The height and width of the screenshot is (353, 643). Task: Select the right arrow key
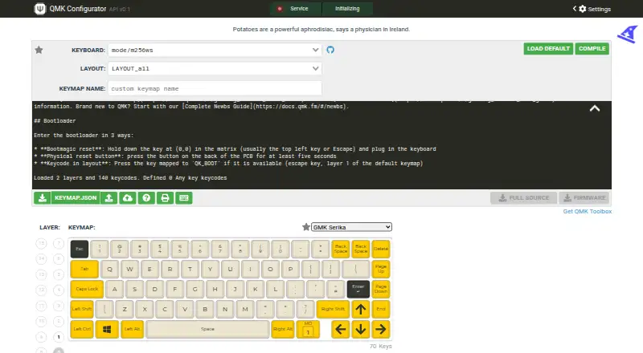(381, 329)
